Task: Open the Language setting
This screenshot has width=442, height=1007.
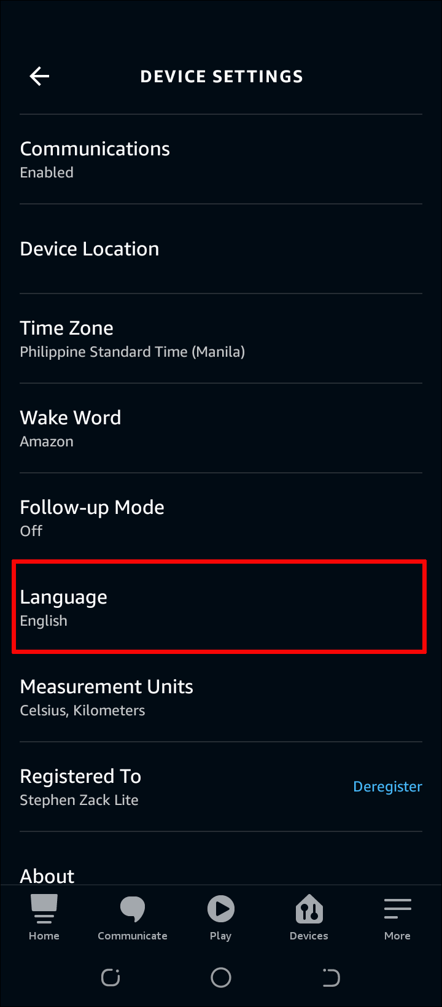Action: pyautogui.click(x=64, y=607)
